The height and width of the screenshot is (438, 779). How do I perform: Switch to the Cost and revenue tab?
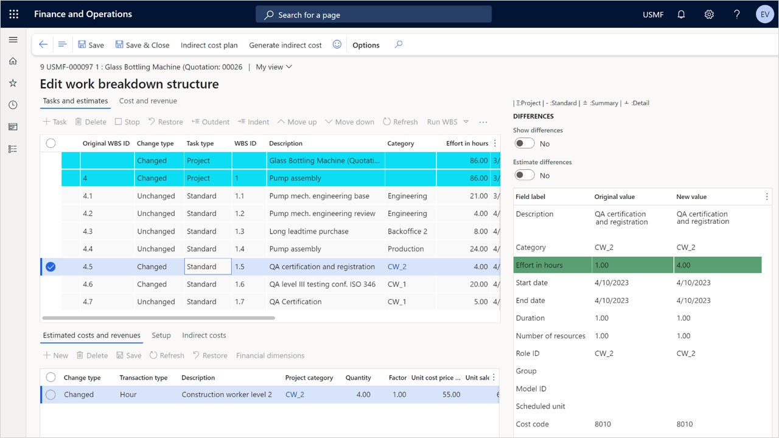pyautogui.click(x=148, y=101)
